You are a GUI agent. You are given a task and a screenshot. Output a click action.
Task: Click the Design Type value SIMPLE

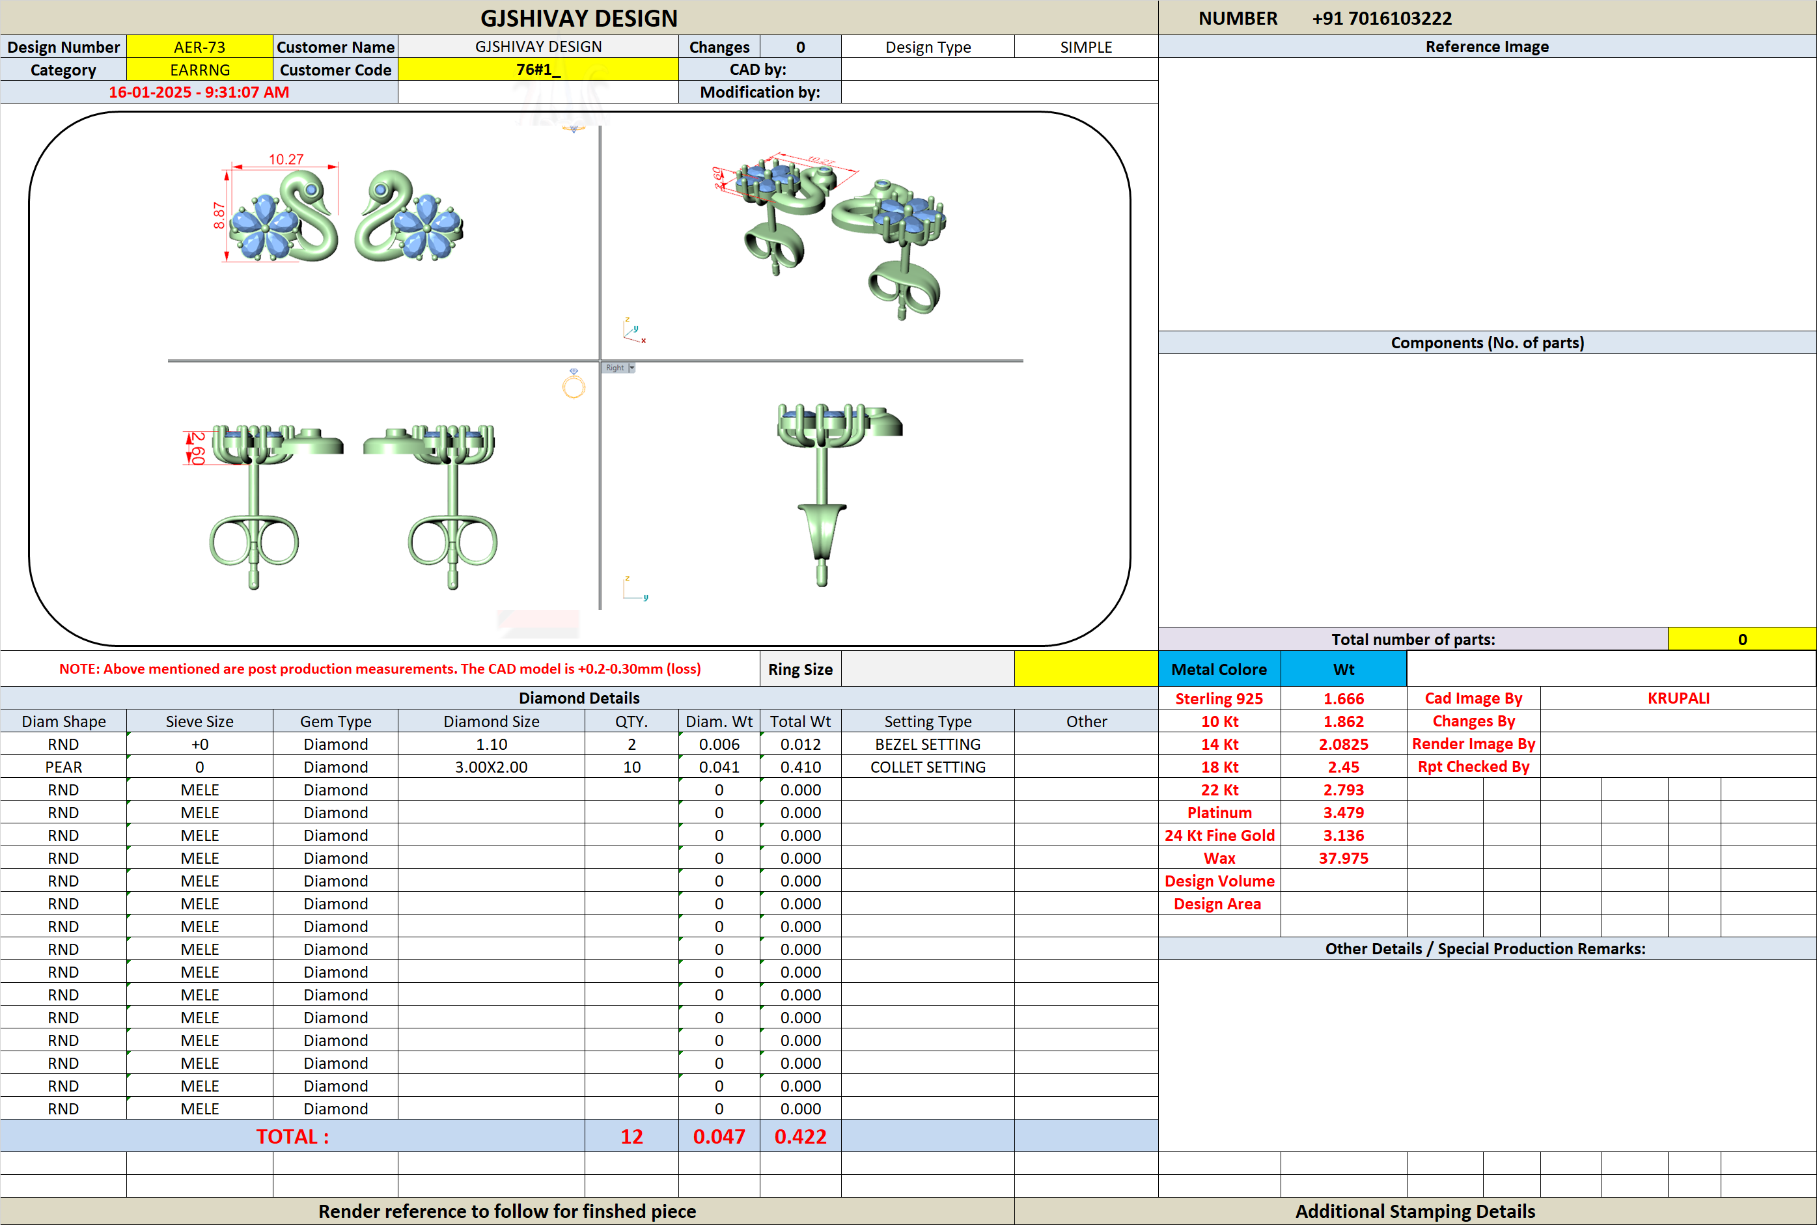pos(1086,47)
